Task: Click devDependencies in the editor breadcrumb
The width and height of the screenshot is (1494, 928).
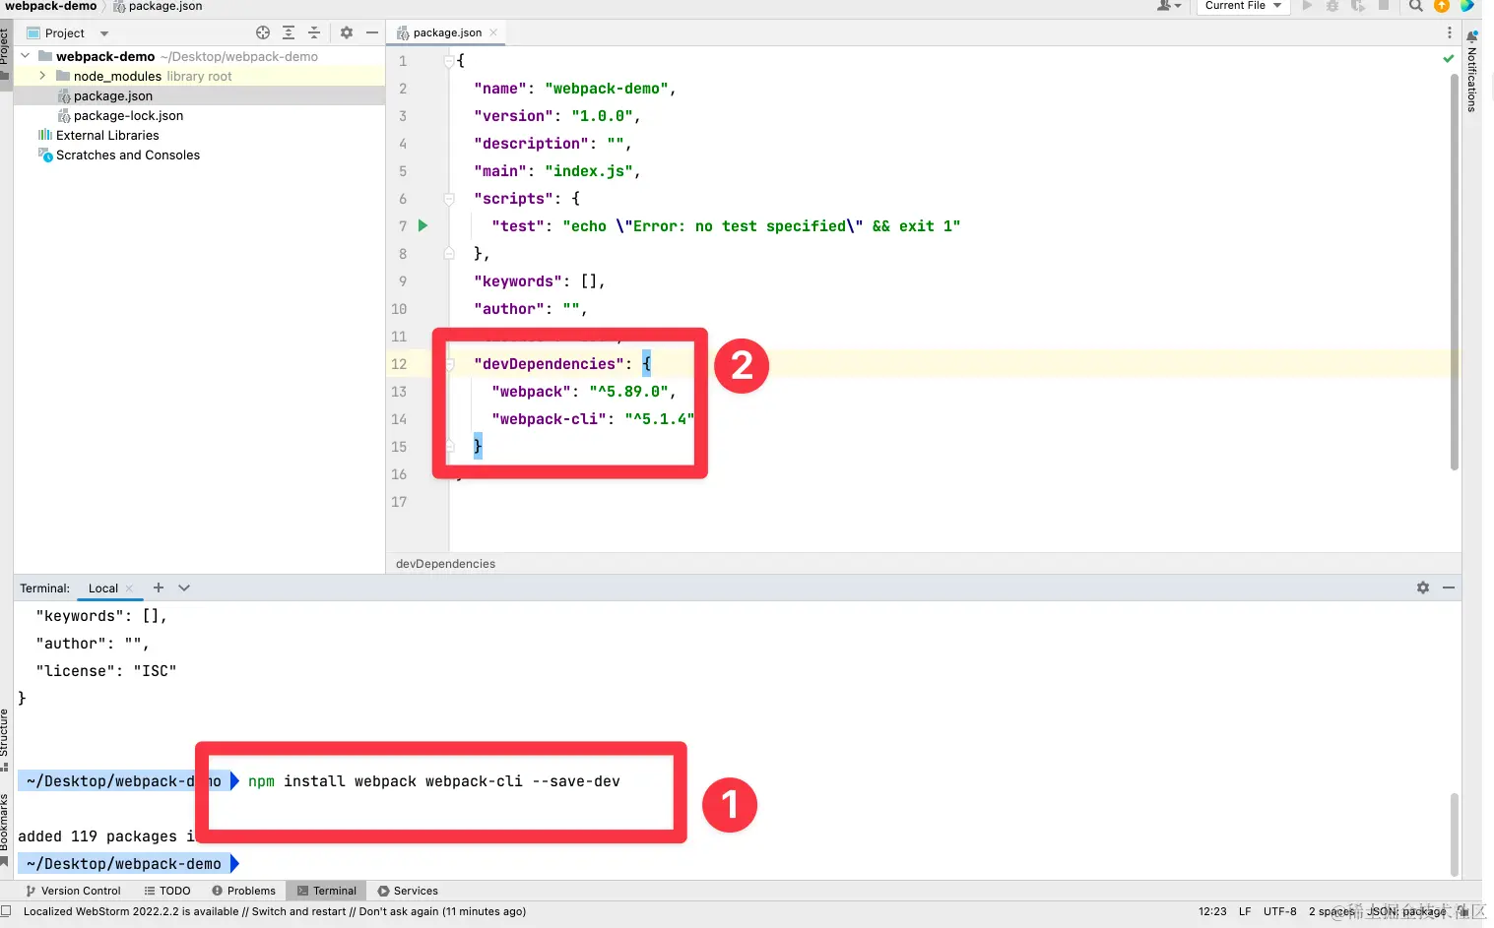Action: pyautogui.click(x=445, y=564)
